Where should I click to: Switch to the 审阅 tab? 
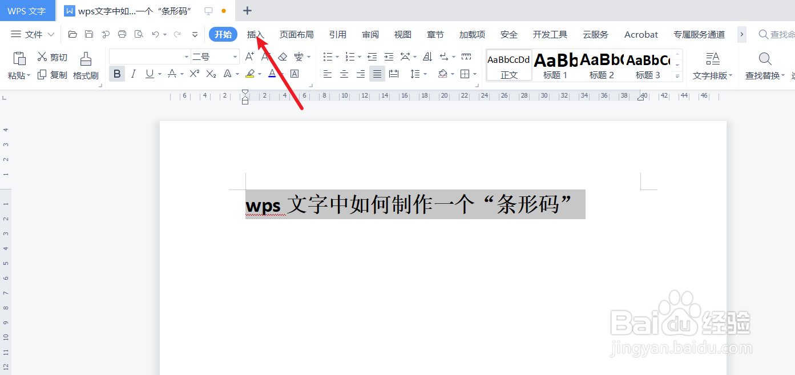(x=370, y=34)
